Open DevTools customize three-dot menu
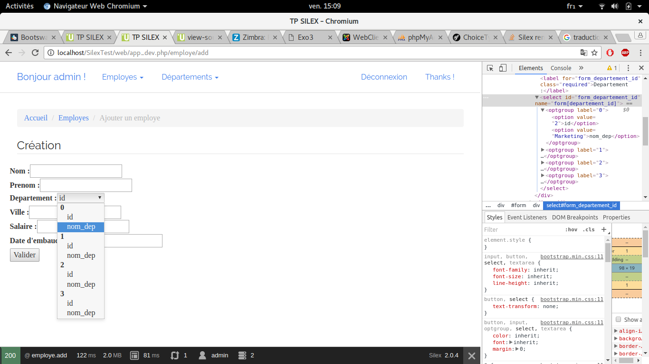Image resolution: width=649 pixels, height=364 pixels. [x=628, y=68]
